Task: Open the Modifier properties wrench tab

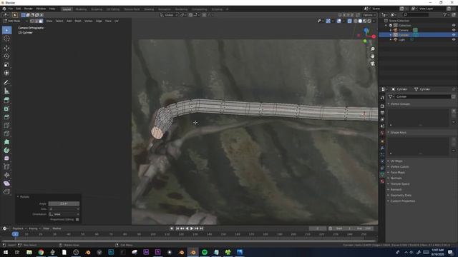Action: click(382, 148)
